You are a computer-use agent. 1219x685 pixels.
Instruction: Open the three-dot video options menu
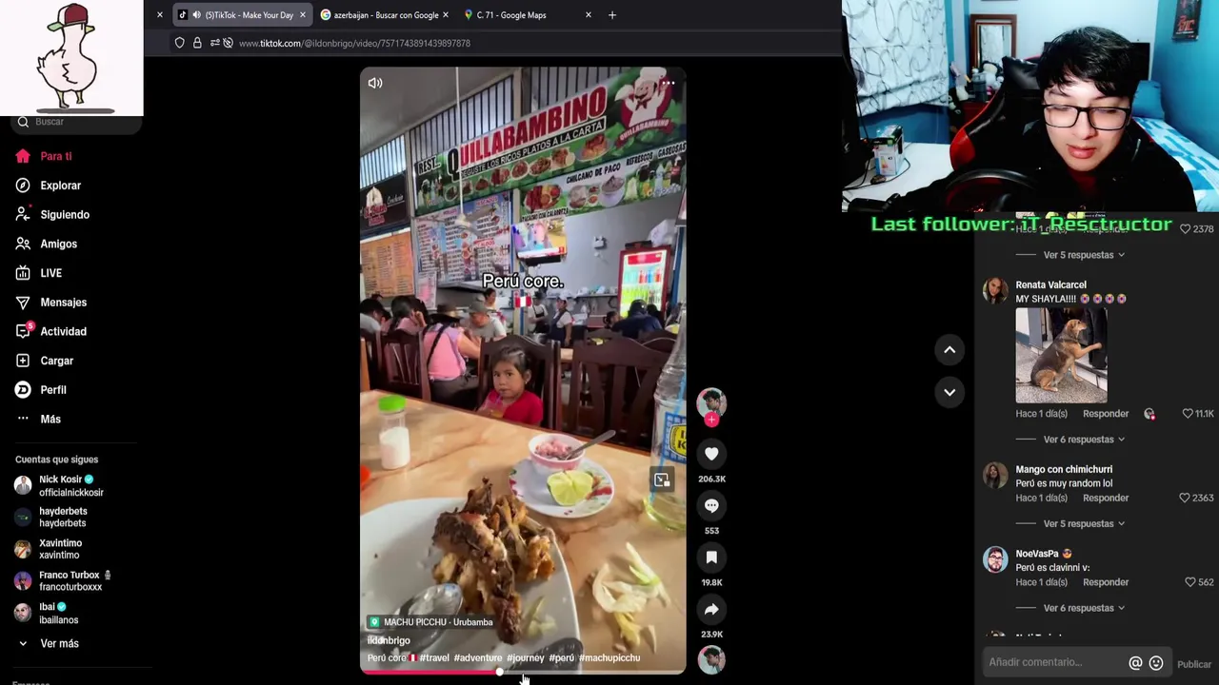(669, 83)
